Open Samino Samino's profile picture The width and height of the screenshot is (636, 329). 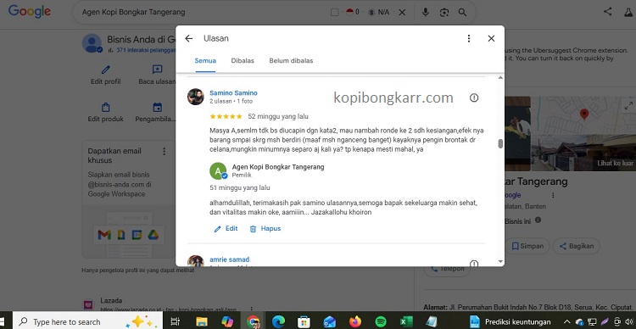tap(196, 97)
